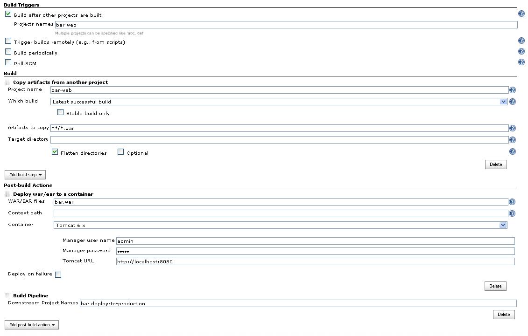Enable Trigger builds remotely
Viewport: 528px width, 336px height.
click(x=8, y=41)
